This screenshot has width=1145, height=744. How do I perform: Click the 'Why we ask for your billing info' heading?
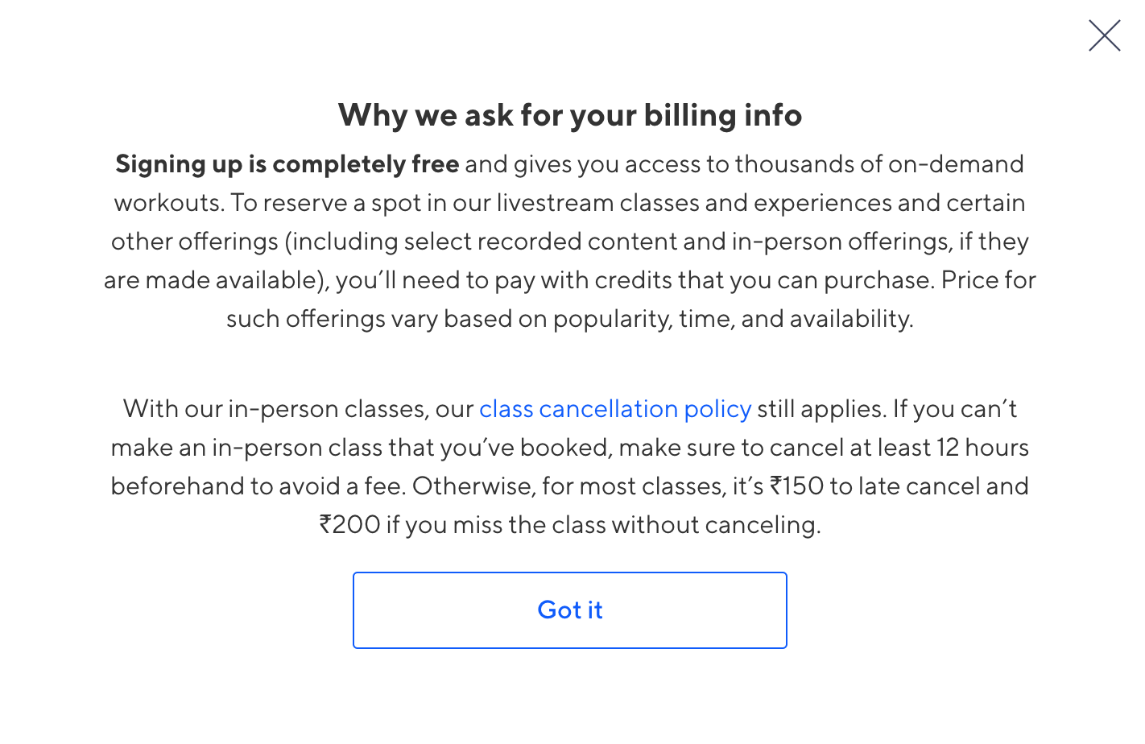(570, 115)
